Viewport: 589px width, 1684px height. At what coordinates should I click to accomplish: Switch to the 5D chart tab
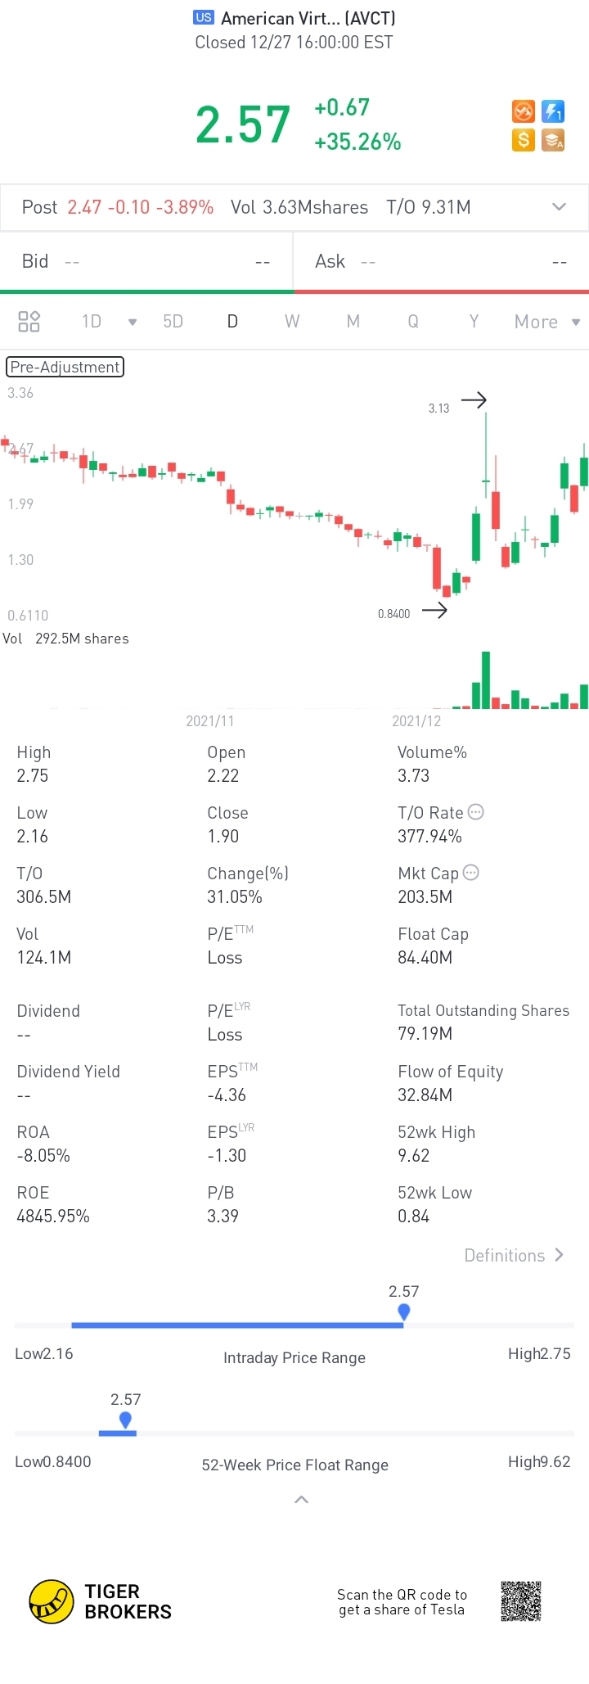(173, 321)
